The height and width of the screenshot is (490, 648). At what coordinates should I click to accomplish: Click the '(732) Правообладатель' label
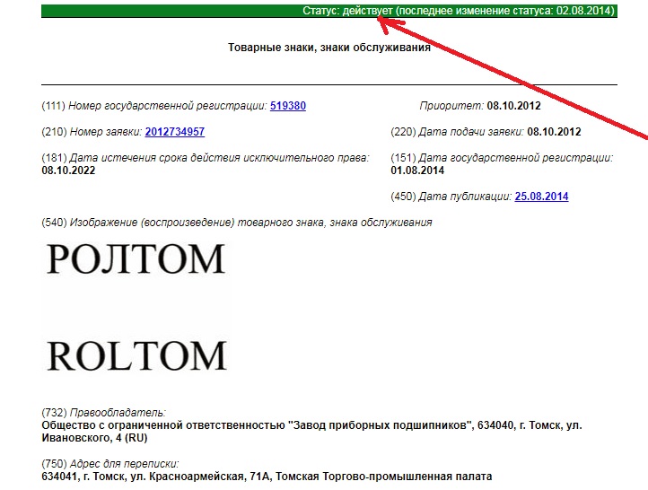click(104, 412)
